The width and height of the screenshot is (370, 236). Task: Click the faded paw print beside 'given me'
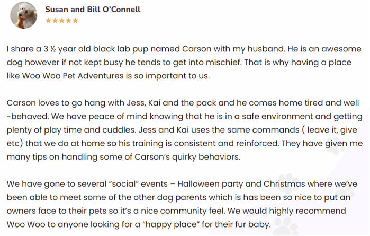point(336,146)
